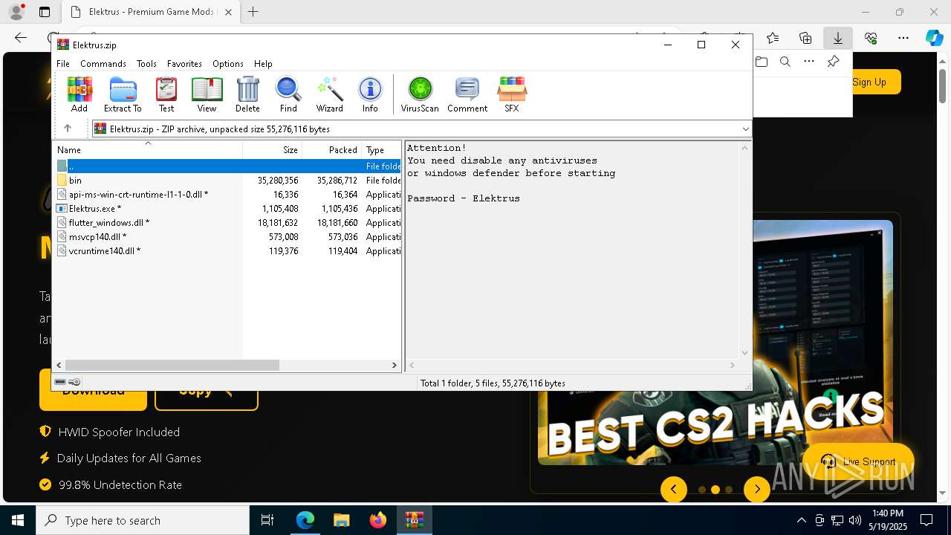This screenshot has height=535, width=951.
Task: Open browser Downloads button
Action: [x=837, y=37]
